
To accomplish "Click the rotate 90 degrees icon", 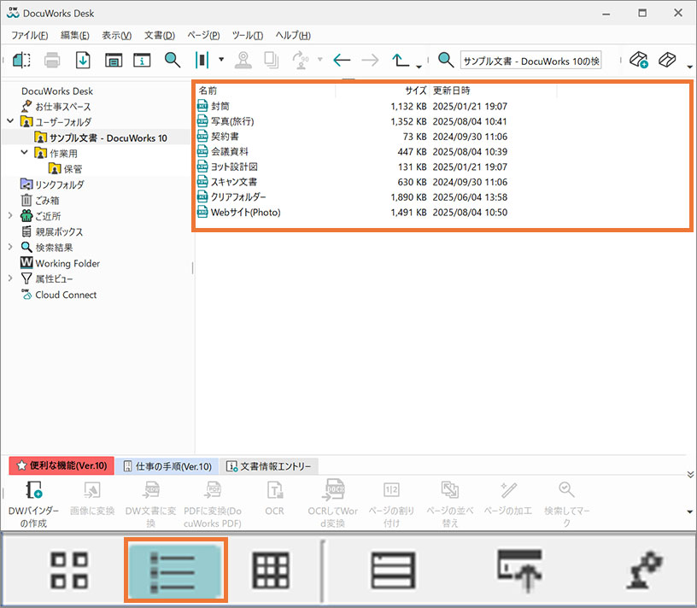I will [x=301, y=60].
